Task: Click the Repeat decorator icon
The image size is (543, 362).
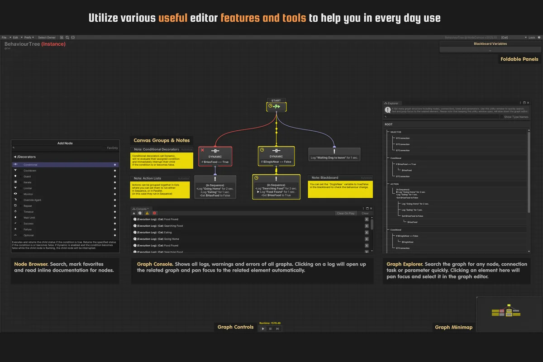Action: (16, 206)
